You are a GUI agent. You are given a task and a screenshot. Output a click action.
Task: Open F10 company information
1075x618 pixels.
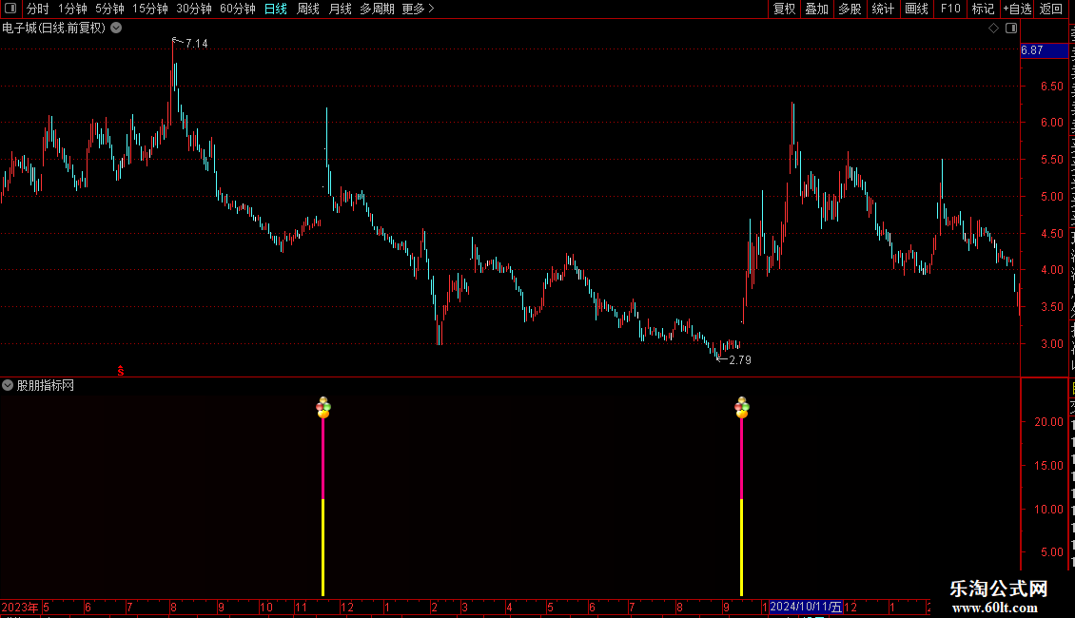click(x=950, y=9)
